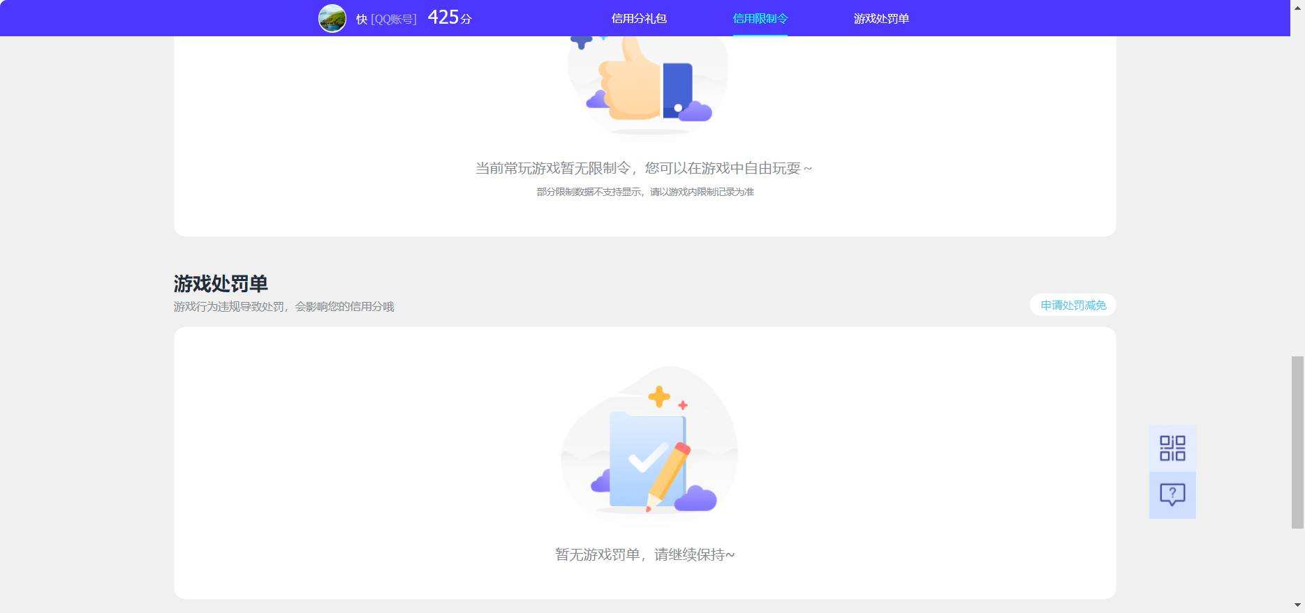Screen dimensions: 1305x613
Task: Click the scrollbar down arrow
Action: (1297, 605)
